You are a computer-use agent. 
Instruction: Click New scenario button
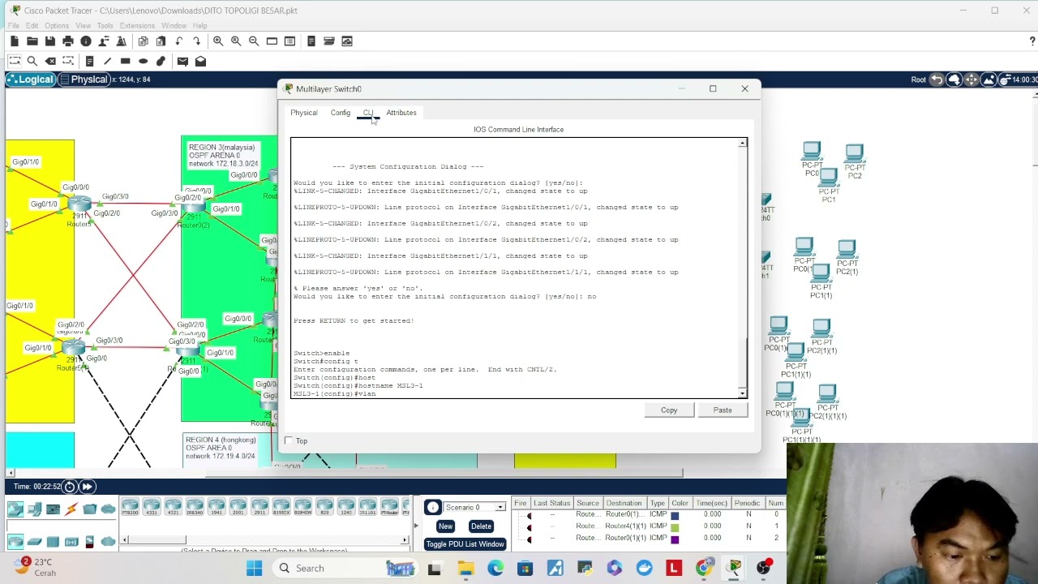pyautogui.click(x=445, y=526)
